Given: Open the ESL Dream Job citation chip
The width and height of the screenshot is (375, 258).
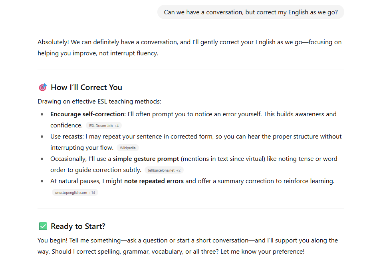Looking at the screenshot, I should [104, 126].
